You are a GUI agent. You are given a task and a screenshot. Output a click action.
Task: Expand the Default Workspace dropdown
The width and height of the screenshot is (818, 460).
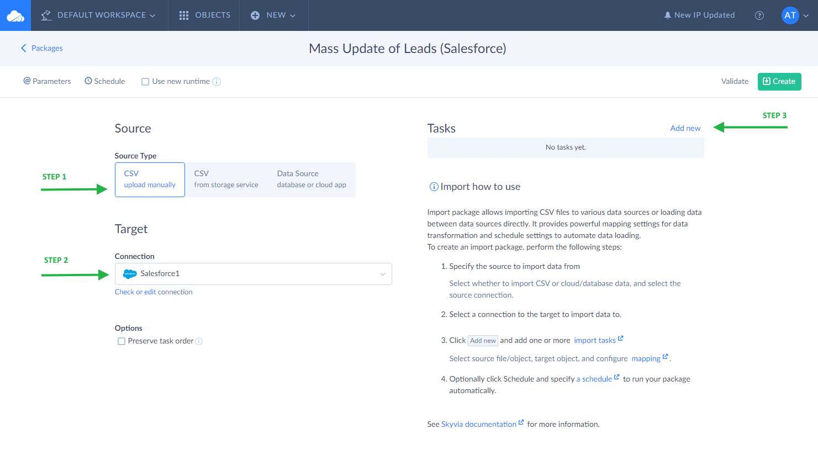(x=98, y=15)
